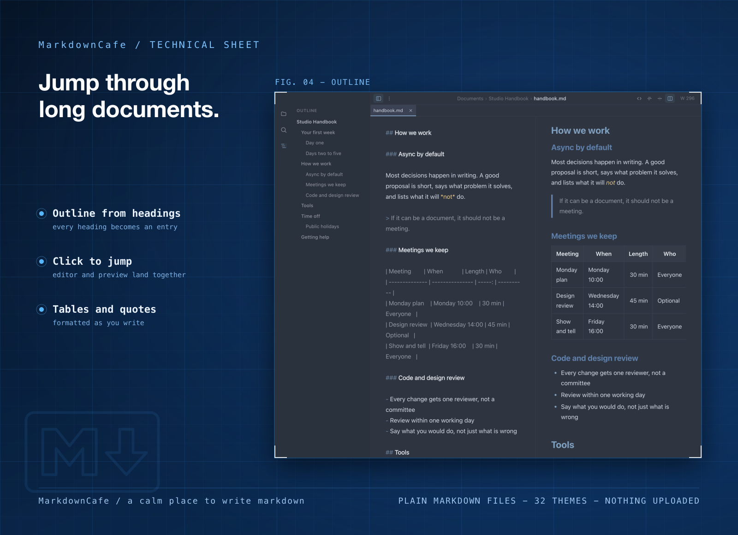Image resolution: width=738 pixels, height=535 pixels.
Task: Jump to Your first week in outline
Action: pos(318,132)
